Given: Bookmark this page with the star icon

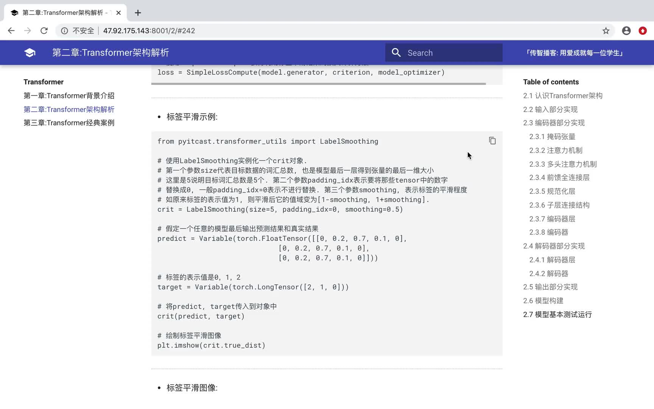Looking at the screenshot, I should click(x=606, y=31).
